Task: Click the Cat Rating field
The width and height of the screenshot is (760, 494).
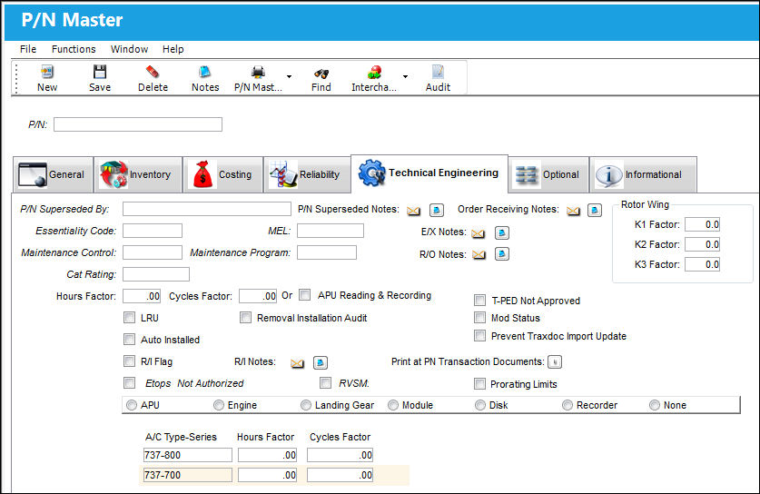Action: coord(155,274)
